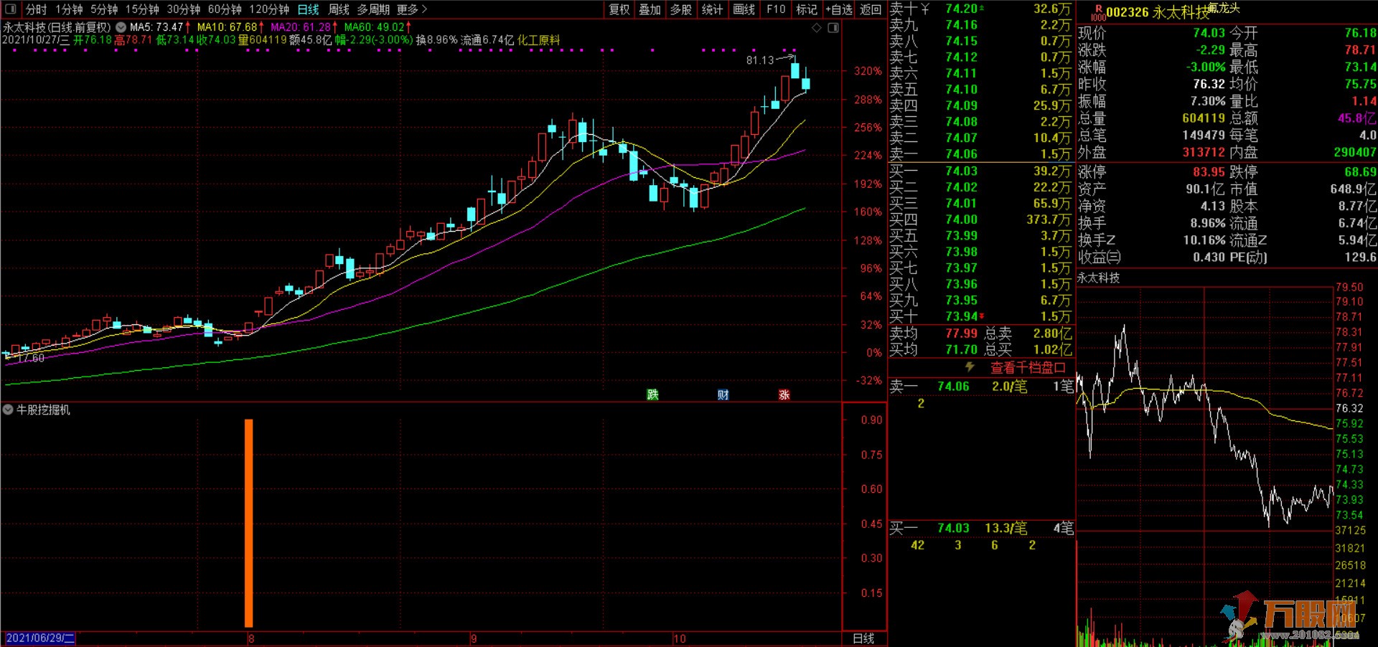Click the 化工原料 sector label

point(538,40)
